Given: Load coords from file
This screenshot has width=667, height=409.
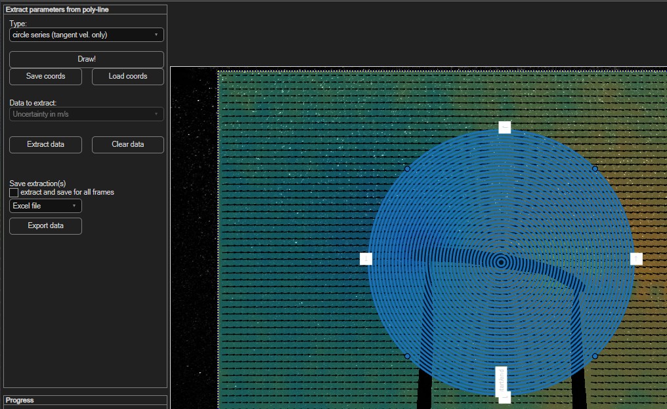Looking at the screenshot, I should [127, 77].
